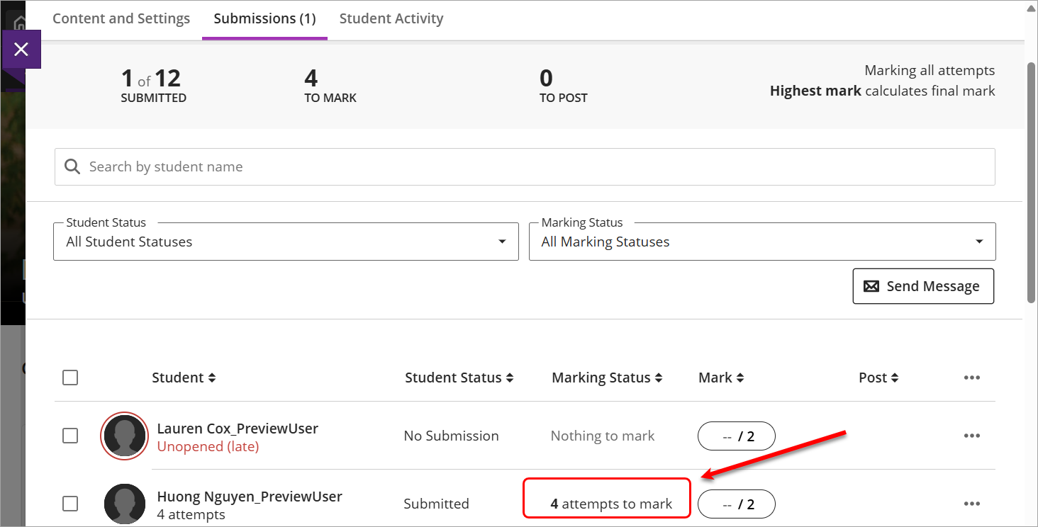Viewport: 1038px width, 527px height.
Task: Open more options in table header
Action: coord(971,378)
